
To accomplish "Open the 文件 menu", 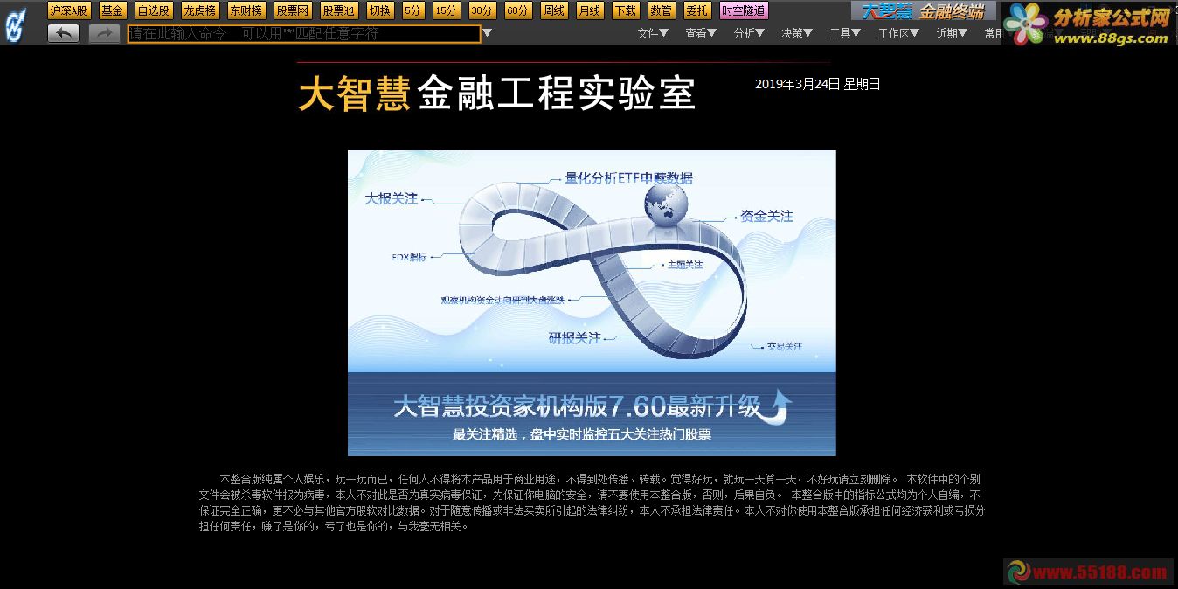I will point(653,33).
